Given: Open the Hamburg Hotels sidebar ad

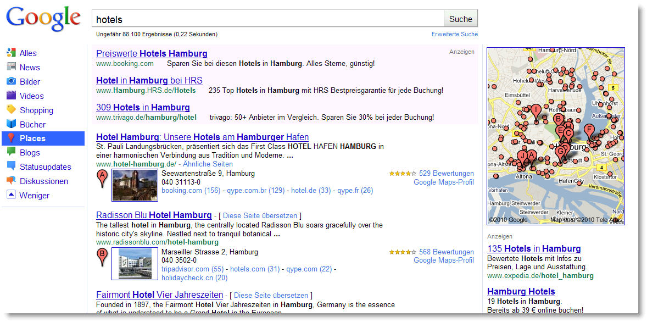Looking at the screenshot, I should pyautogui.click(x=521, y=291).
